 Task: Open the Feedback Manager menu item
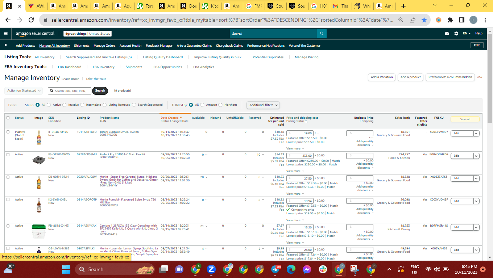[x=159, y=46]
